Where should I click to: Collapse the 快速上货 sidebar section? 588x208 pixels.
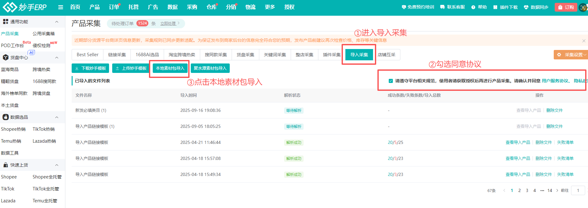point(57,165)
